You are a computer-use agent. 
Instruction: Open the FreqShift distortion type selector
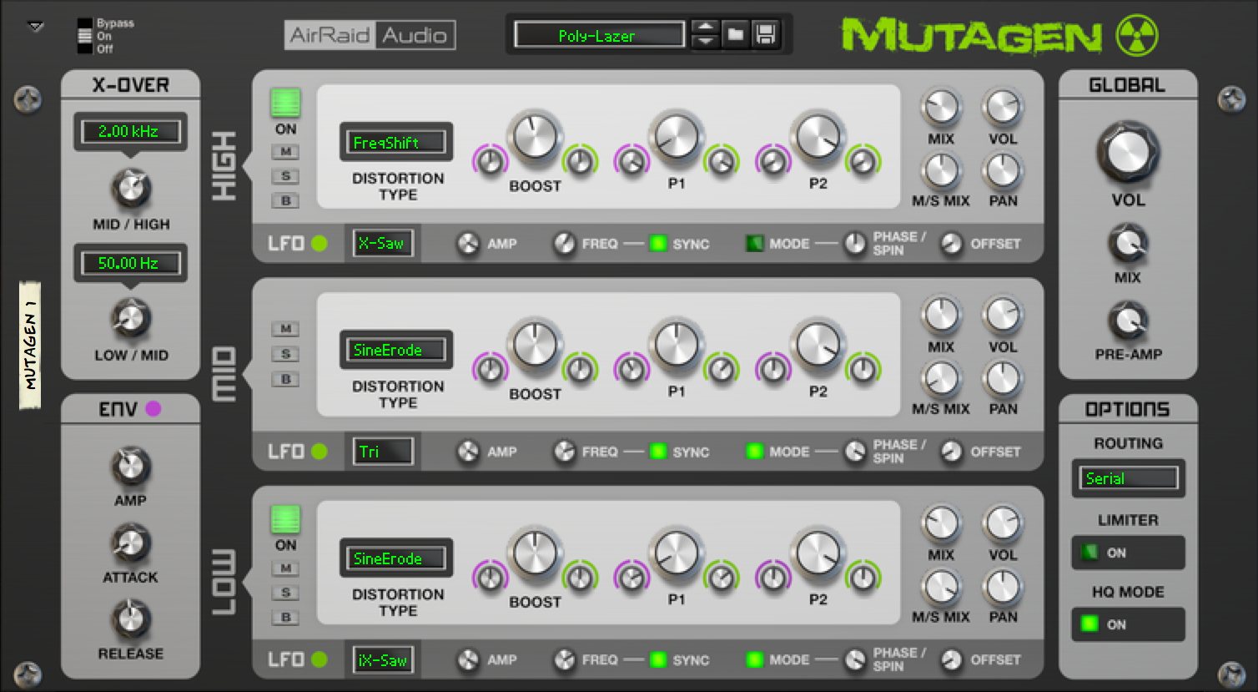tap(396, 143)
